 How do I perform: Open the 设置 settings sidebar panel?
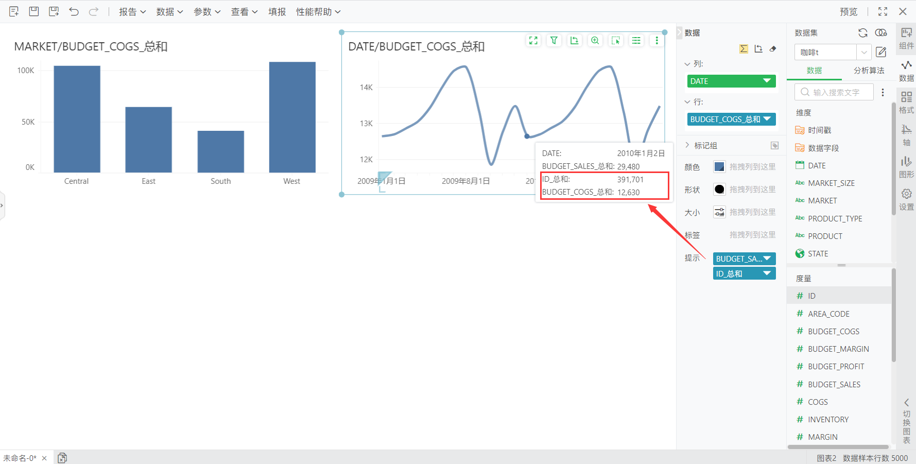coord(906,200)
